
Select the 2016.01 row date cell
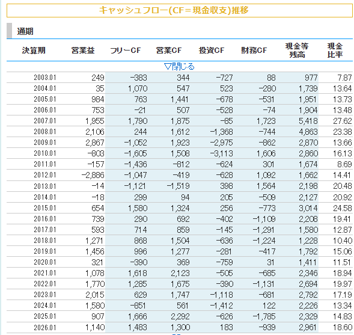click(x=44, y=219)
